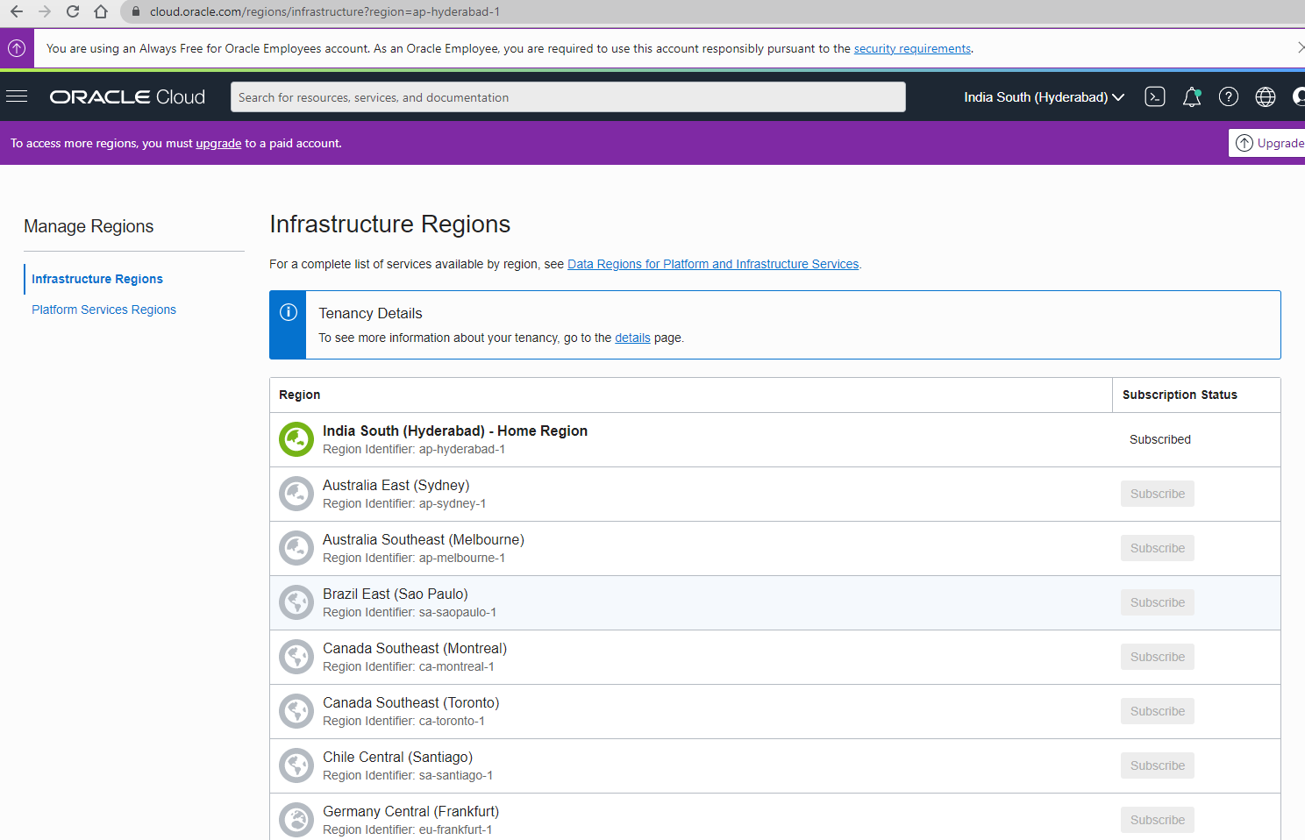Dismiss the Always Free account notice
Viewport: 1305px width, 840px height.
click(x=1300, y=48)
